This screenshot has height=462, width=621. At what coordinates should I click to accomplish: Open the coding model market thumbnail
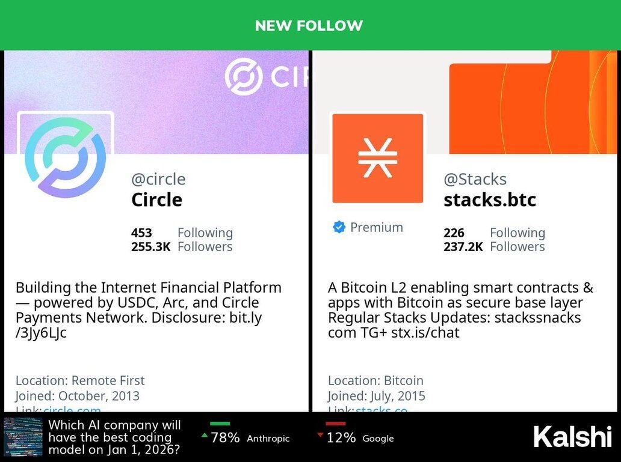pyautogui.click(x=23, y=437)
